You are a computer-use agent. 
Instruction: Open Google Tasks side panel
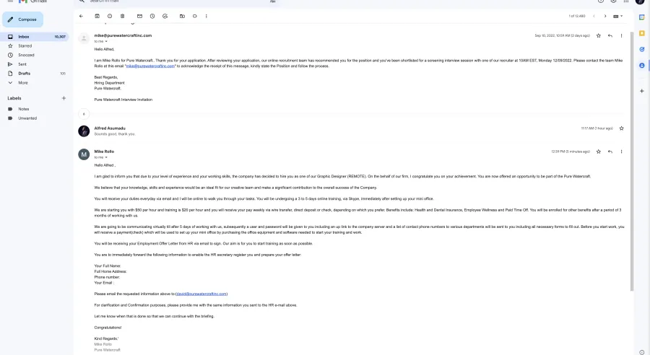[642, 49]
